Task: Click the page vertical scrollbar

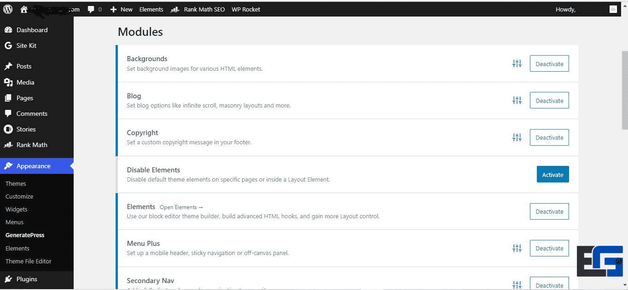Action: (x=624, y=92)
